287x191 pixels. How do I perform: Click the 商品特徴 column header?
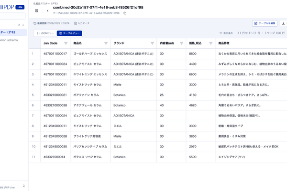tap(224, 43)
